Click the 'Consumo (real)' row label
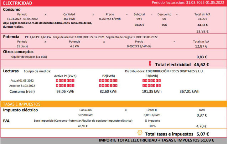Image resolution: width=228 pixels, height=144 pixels. tap(22, 92)
